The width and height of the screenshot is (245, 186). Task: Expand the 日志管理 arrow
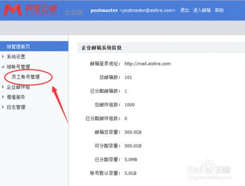pos(3,107)
